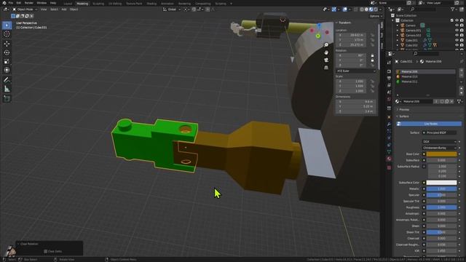Image resolution: width=466 pixels, height=262 pixels.
Task: Open the Render properties tab icon
Action: 389,71
